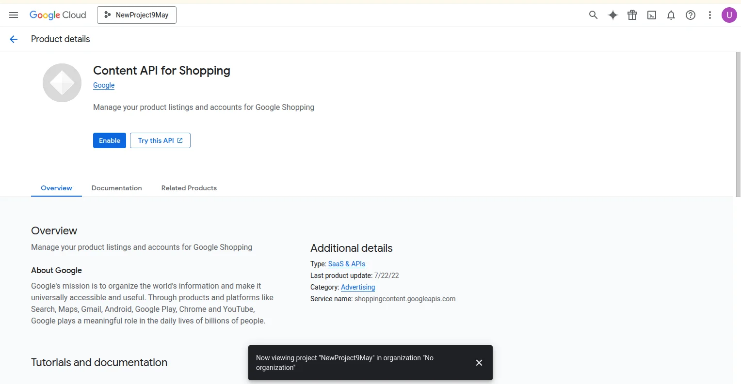Viewport: 741px width, 384px height.
Task: Dismiss the project notification toast
Action: point(479,362)
